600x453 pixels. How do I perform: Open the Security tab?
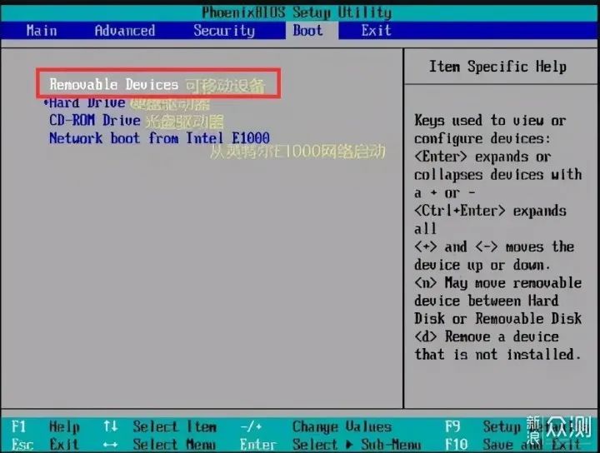(x=224, y=31)
